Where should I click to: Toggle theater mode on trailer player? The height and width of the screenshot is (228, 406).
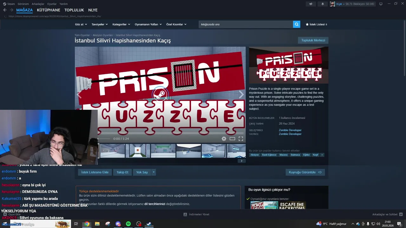232,139
